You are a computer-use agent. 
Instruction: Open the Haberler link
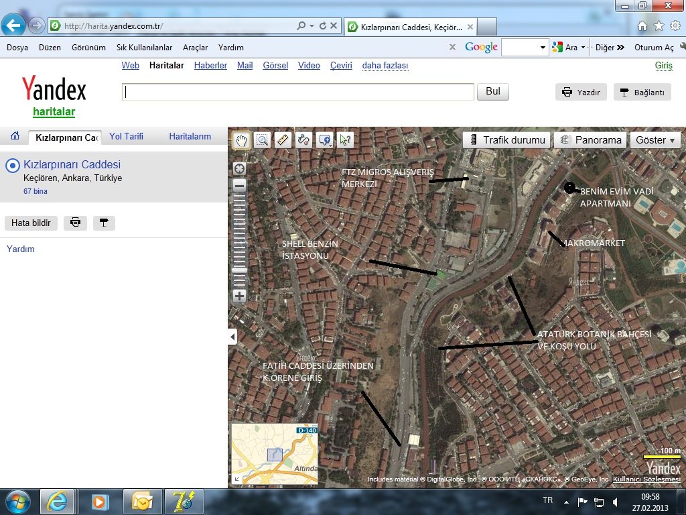coord(210,65)
